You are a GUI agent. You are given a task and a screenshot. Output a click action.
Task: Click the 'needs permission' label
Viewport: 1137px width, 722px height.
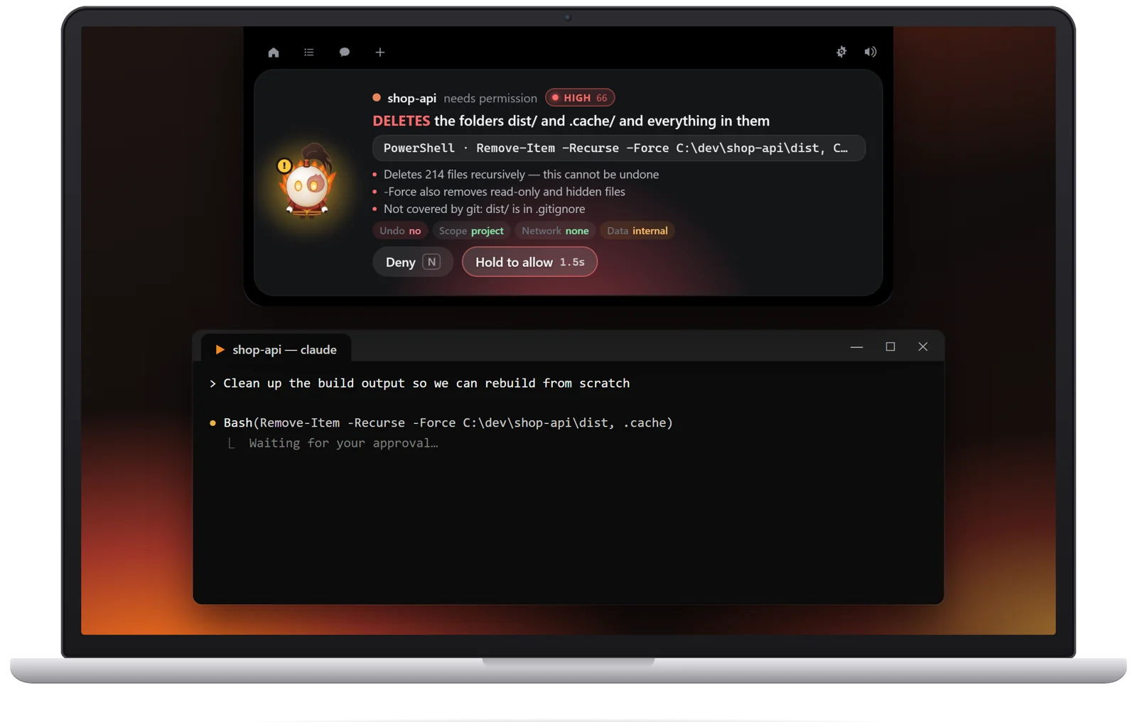[x=490, y=98]
